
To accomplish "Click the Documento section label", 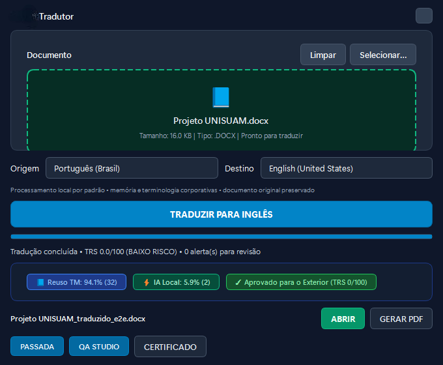I will pos(49,55).
